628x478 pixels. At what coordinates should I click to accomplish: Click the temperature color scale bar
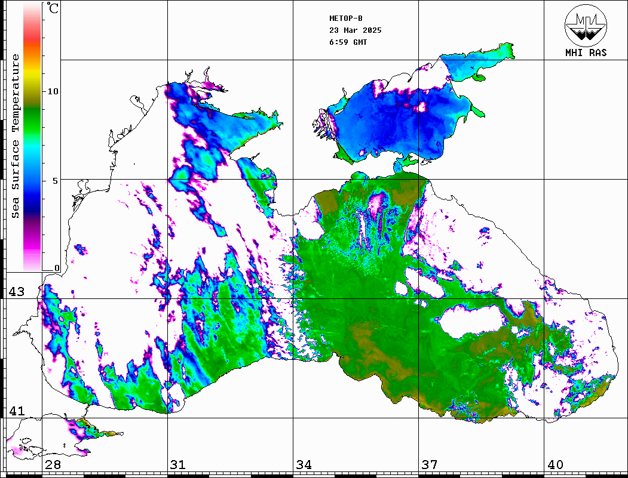32,137
